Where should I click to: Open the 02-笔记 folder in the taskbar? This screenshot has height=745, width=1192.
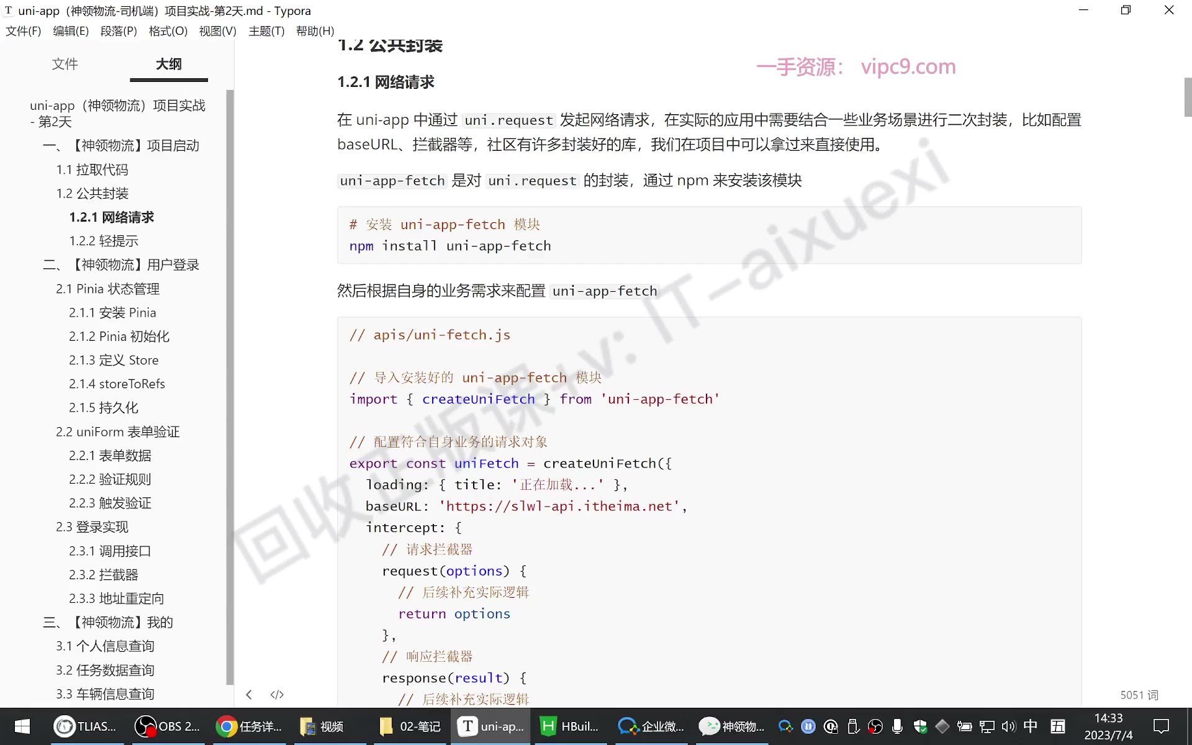pyautogui.click(x=410, y=726)
